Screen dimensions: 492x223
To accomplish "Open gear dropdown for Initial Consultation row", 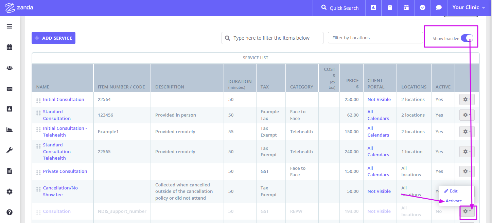I will pyautogui.click(x=467, y=100).
